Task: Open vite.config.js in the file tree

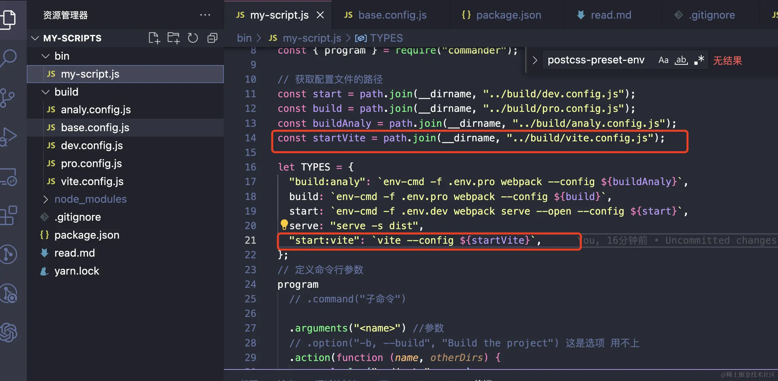Action: point(92,181)
